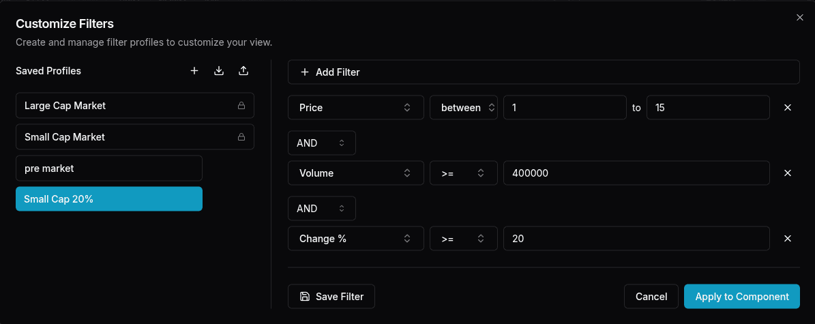Remove the Change % filter row
Screen dimensions: 815x324
click(788, 239)
